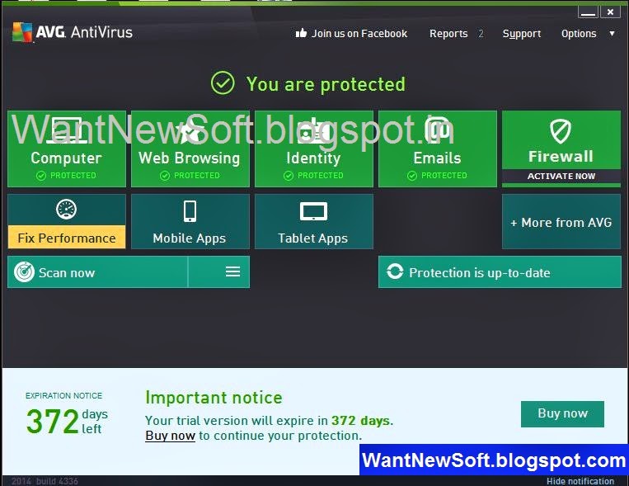Click the Web Browsing star icon

tap(190, 130)
